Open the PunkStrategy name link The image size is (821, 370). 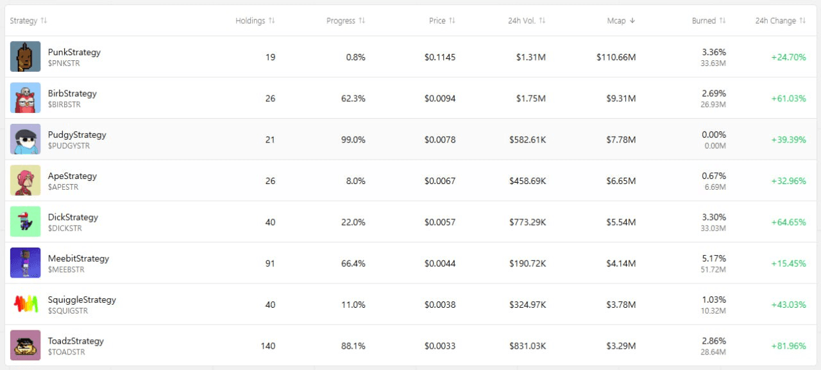74,52
